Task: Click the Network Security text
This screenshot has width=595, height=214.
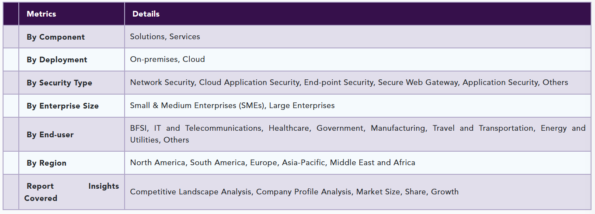Action: coord(162,82)
